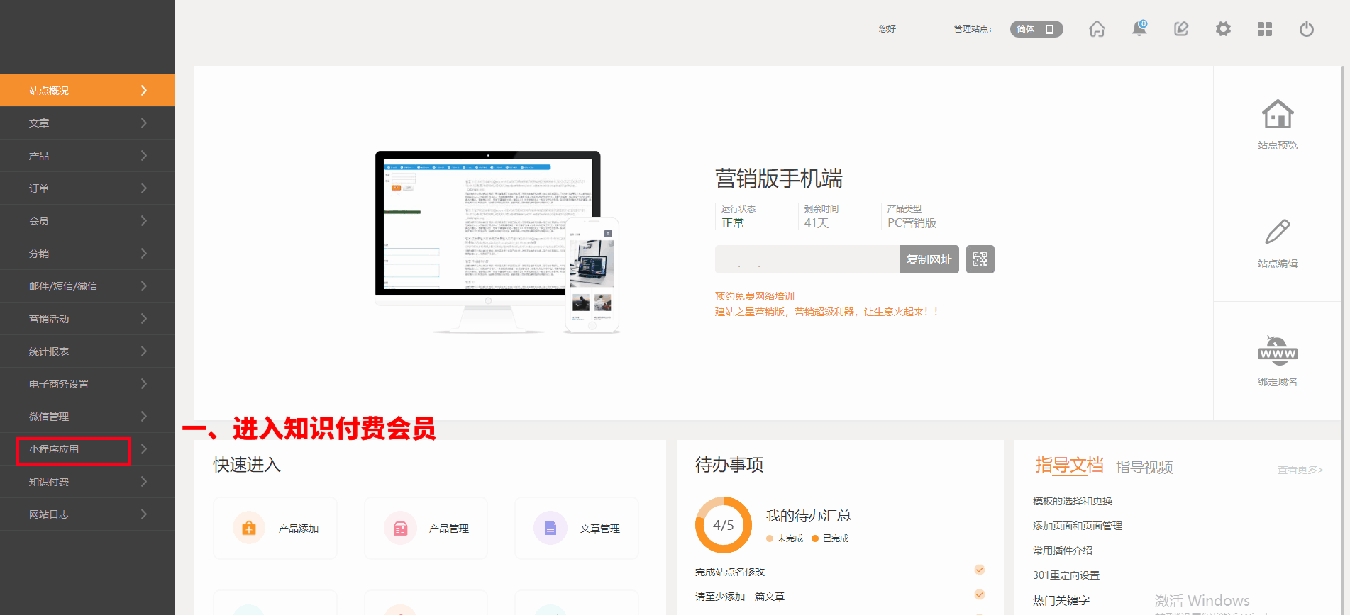Viewport: 1350px width, 615px height.
Task: Expand the 知识付费 sidebar chevron
Action: tap(144, 482)
